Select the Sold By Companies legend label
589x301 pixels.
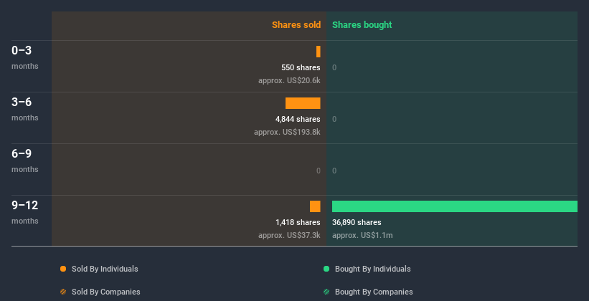tap(106, 292)
